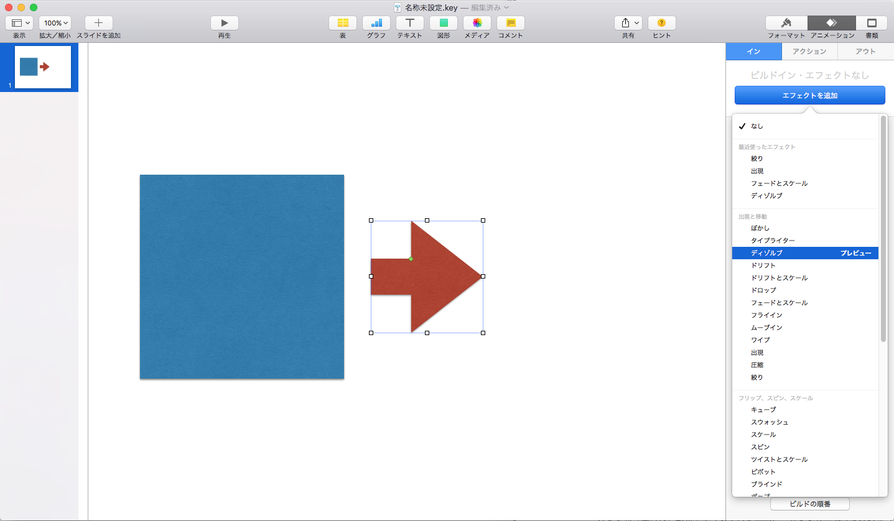
Task: Click the プレビュー link beside ディゾルブ
Action: 856,253
